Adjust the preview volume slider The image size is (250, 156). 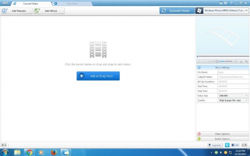point(226,61)
